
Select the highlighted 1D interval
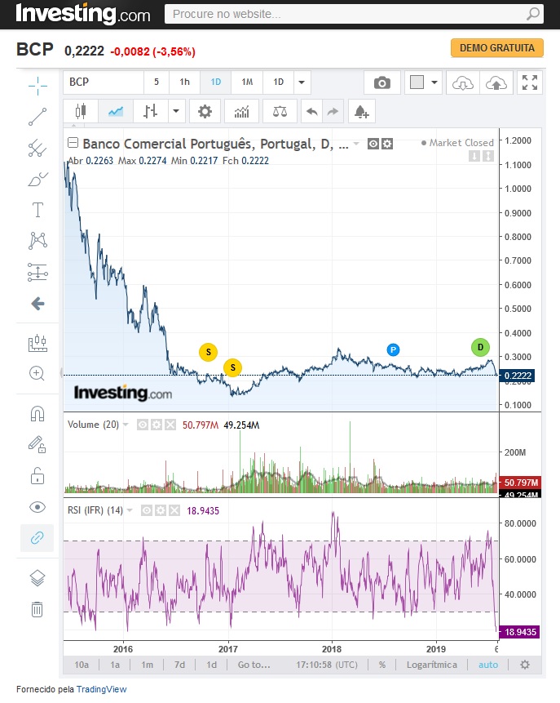tap(216, 82)
